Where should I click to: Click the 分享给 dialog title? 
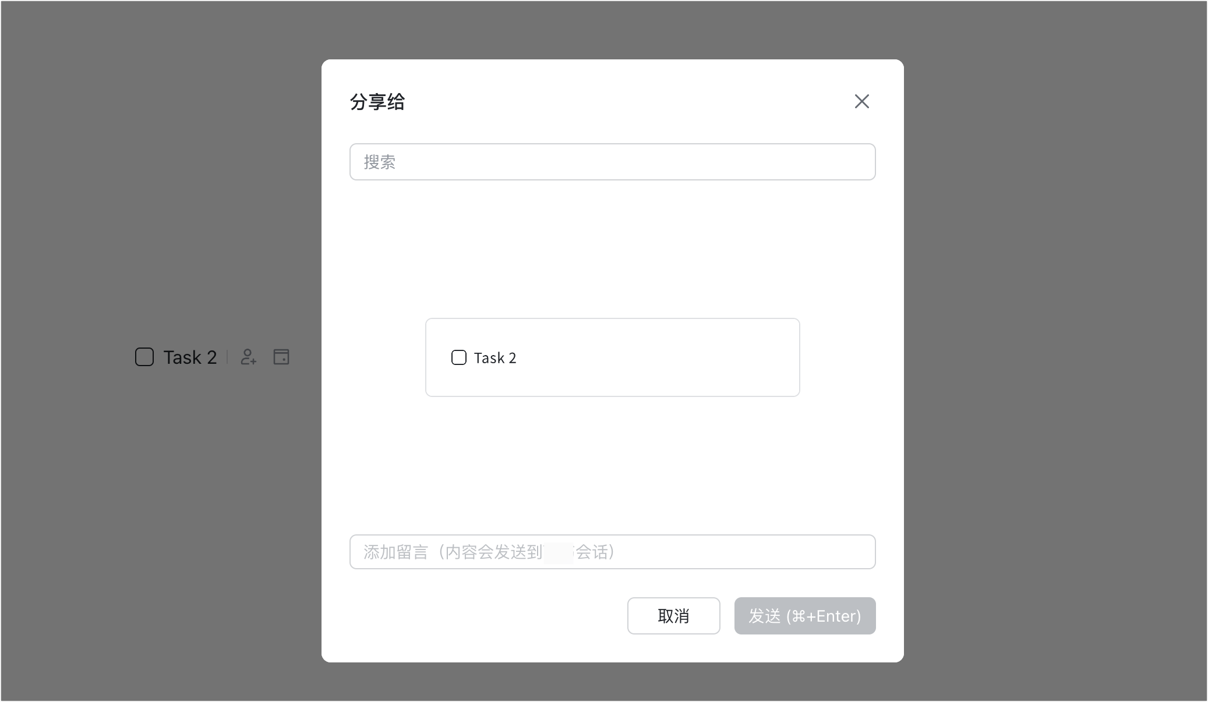377,102
